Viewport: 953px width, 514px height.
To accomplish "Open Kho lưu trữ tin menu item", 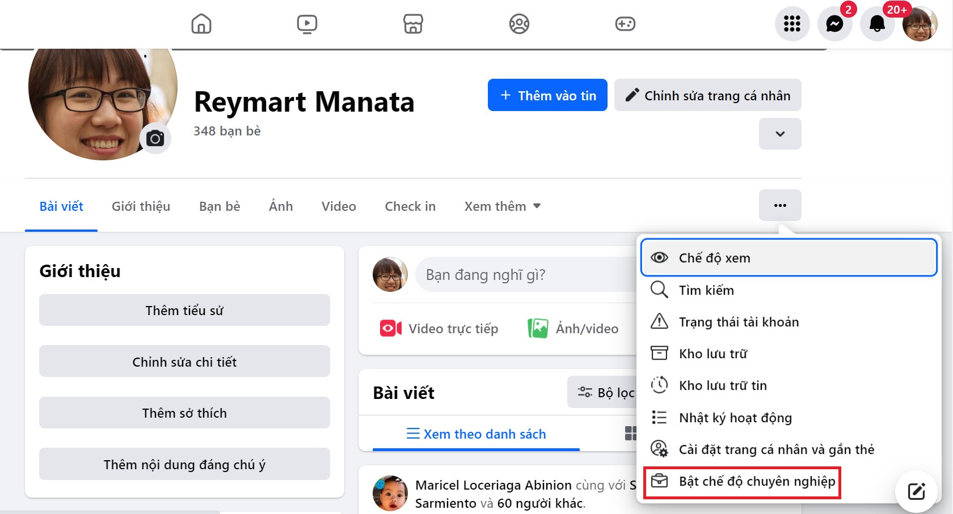I will tap(788, 385).
